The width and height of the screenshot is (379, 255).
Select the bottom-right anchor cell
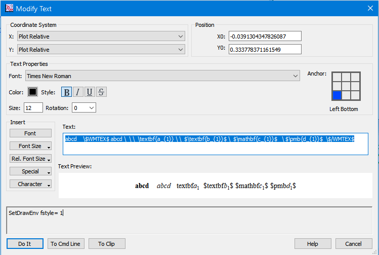tap(355, 95)
